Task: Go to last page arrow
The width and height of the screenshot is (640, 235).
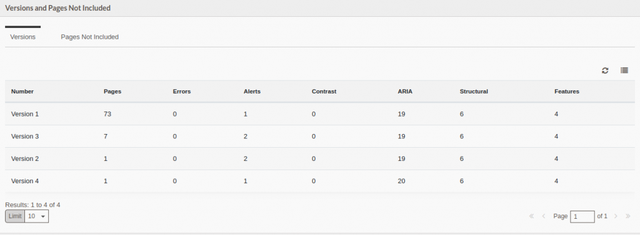Action: [x=627, y=216]
